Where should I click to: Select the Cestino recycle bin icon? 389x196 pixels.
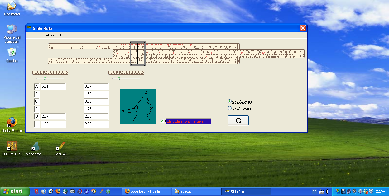(12, 55)
